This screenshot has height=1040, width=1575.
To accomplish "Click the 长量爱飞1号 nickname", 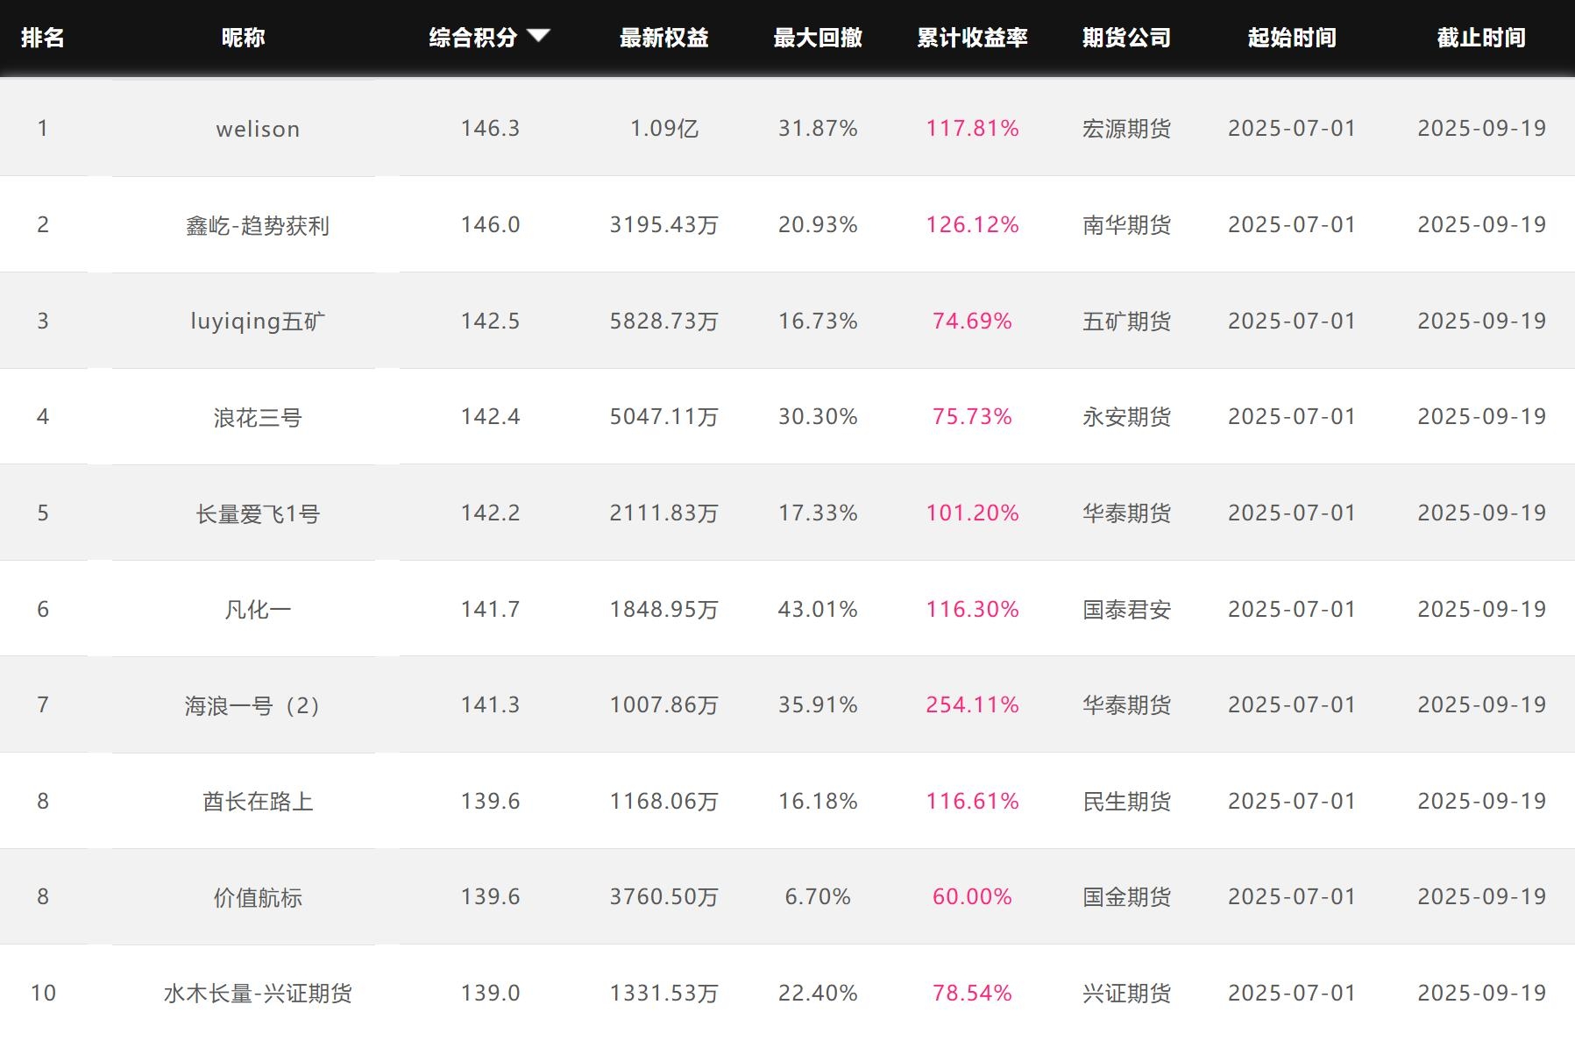I will coord(258,514).
